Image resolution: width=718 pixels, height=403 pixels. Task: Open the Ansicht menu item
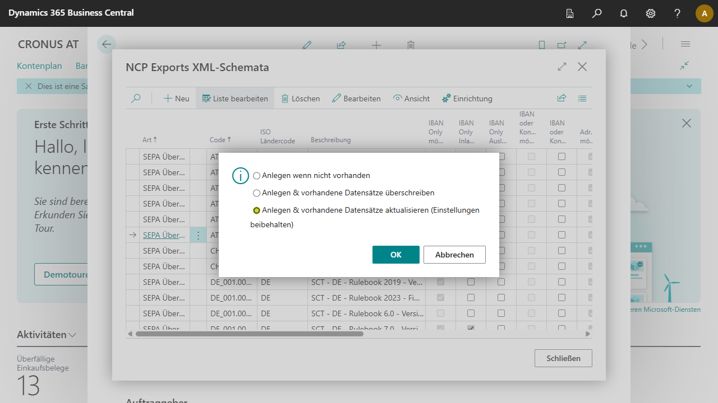(x=411, y=99)
